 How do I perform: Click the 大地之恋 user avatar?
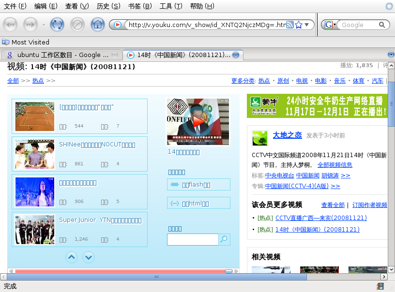[x=260, y=138]
